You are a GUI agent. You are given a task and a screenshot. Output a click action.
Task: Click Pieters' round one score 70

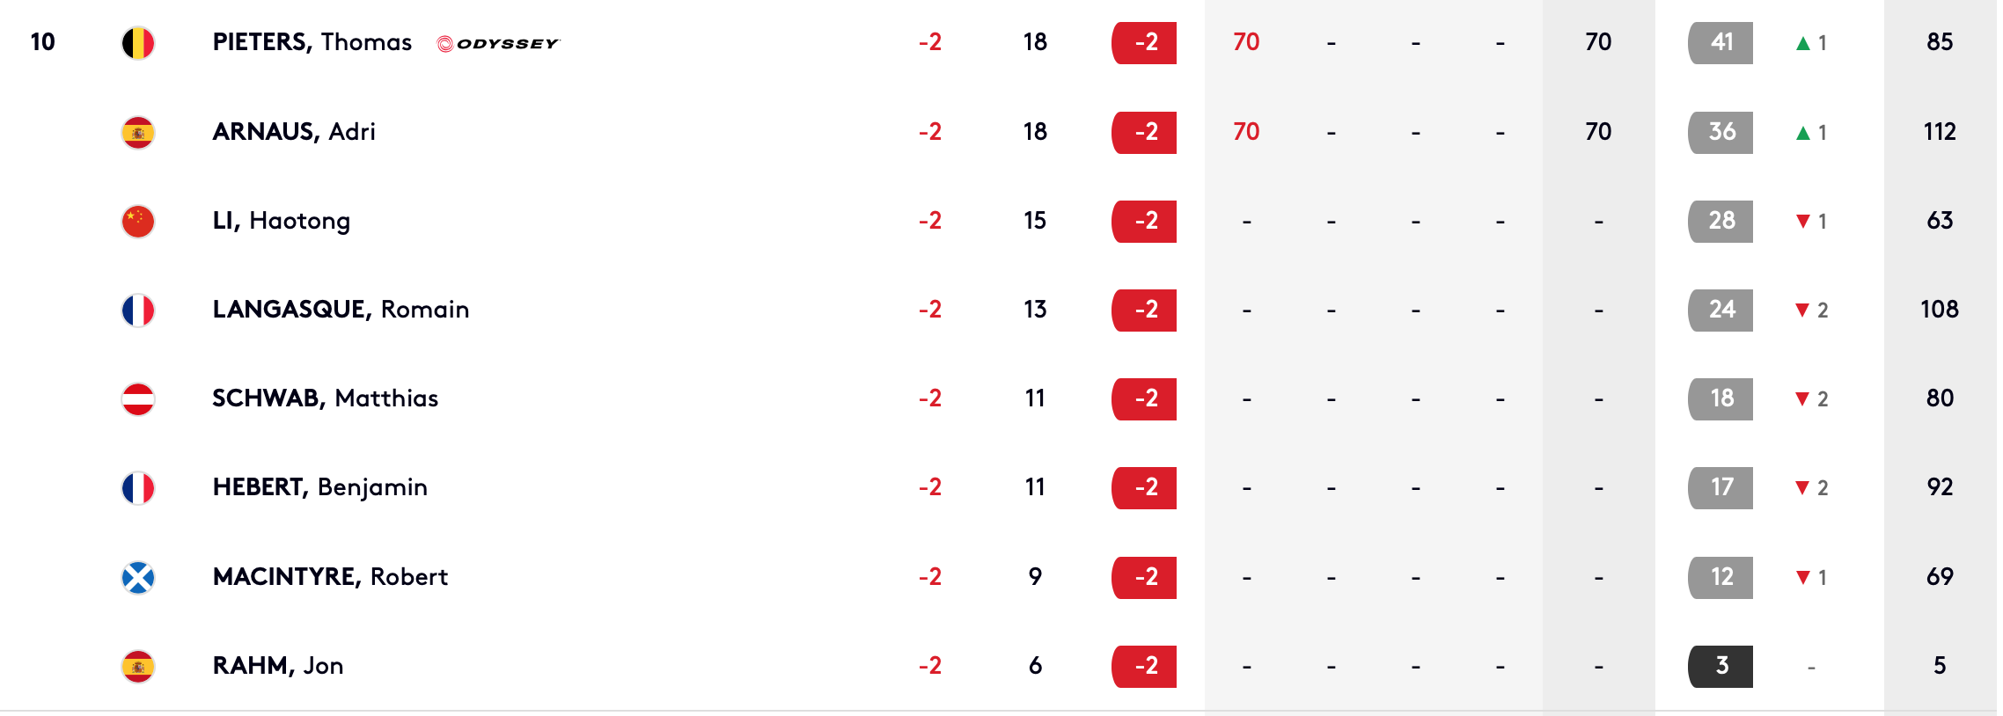(1246, 42)
